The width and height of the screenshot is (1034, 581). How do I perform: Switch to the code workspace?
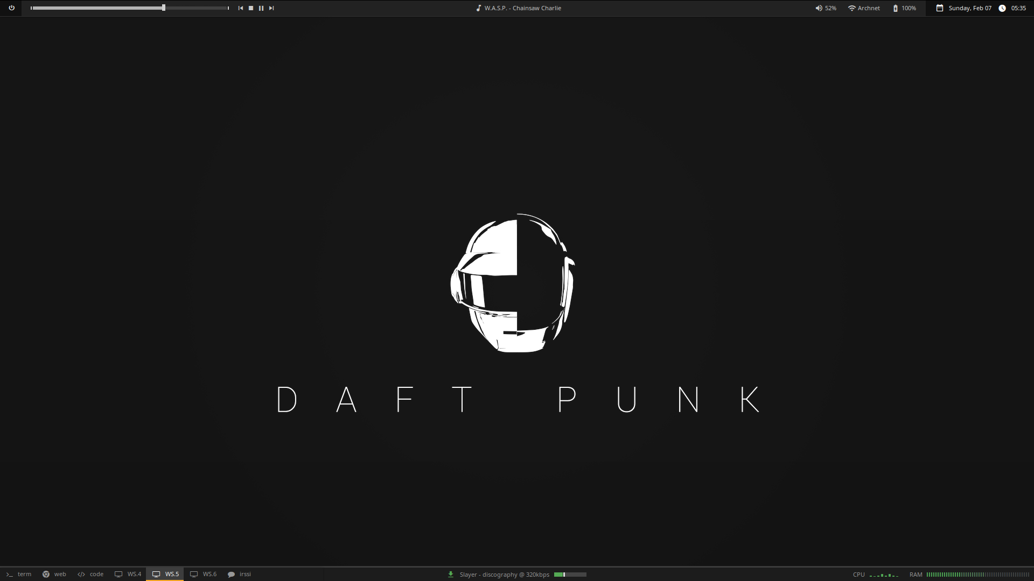[x=90, y=574]
